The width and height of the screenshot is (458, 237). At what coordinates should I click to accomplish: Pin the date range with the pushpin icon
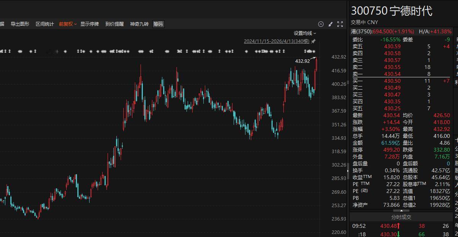coord(313,41)
